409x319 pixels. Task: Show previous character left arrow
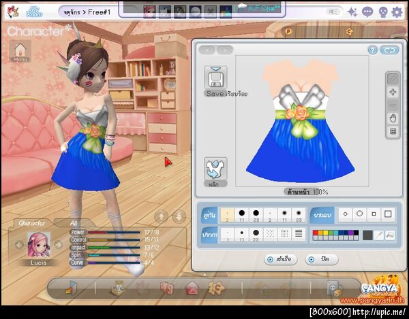pos(19,245)
